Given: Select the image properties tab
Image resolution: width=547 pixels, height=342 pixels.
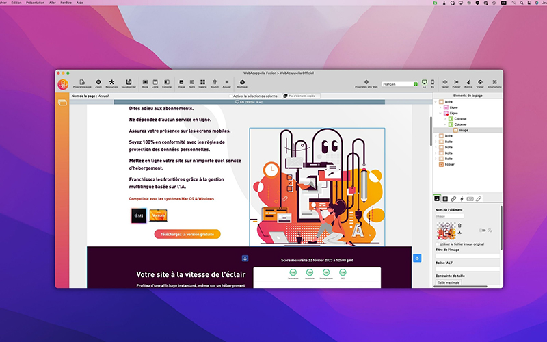Looking at the screenshot, I should click(437, 198).
